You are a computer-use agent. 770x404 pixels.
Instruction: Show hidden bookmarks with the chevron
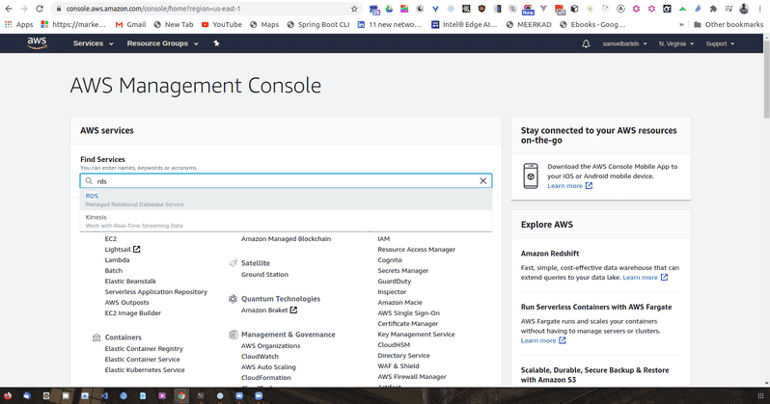point(681,24)
